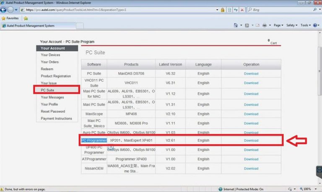Click the Print toolbar icon

[265, 25]
